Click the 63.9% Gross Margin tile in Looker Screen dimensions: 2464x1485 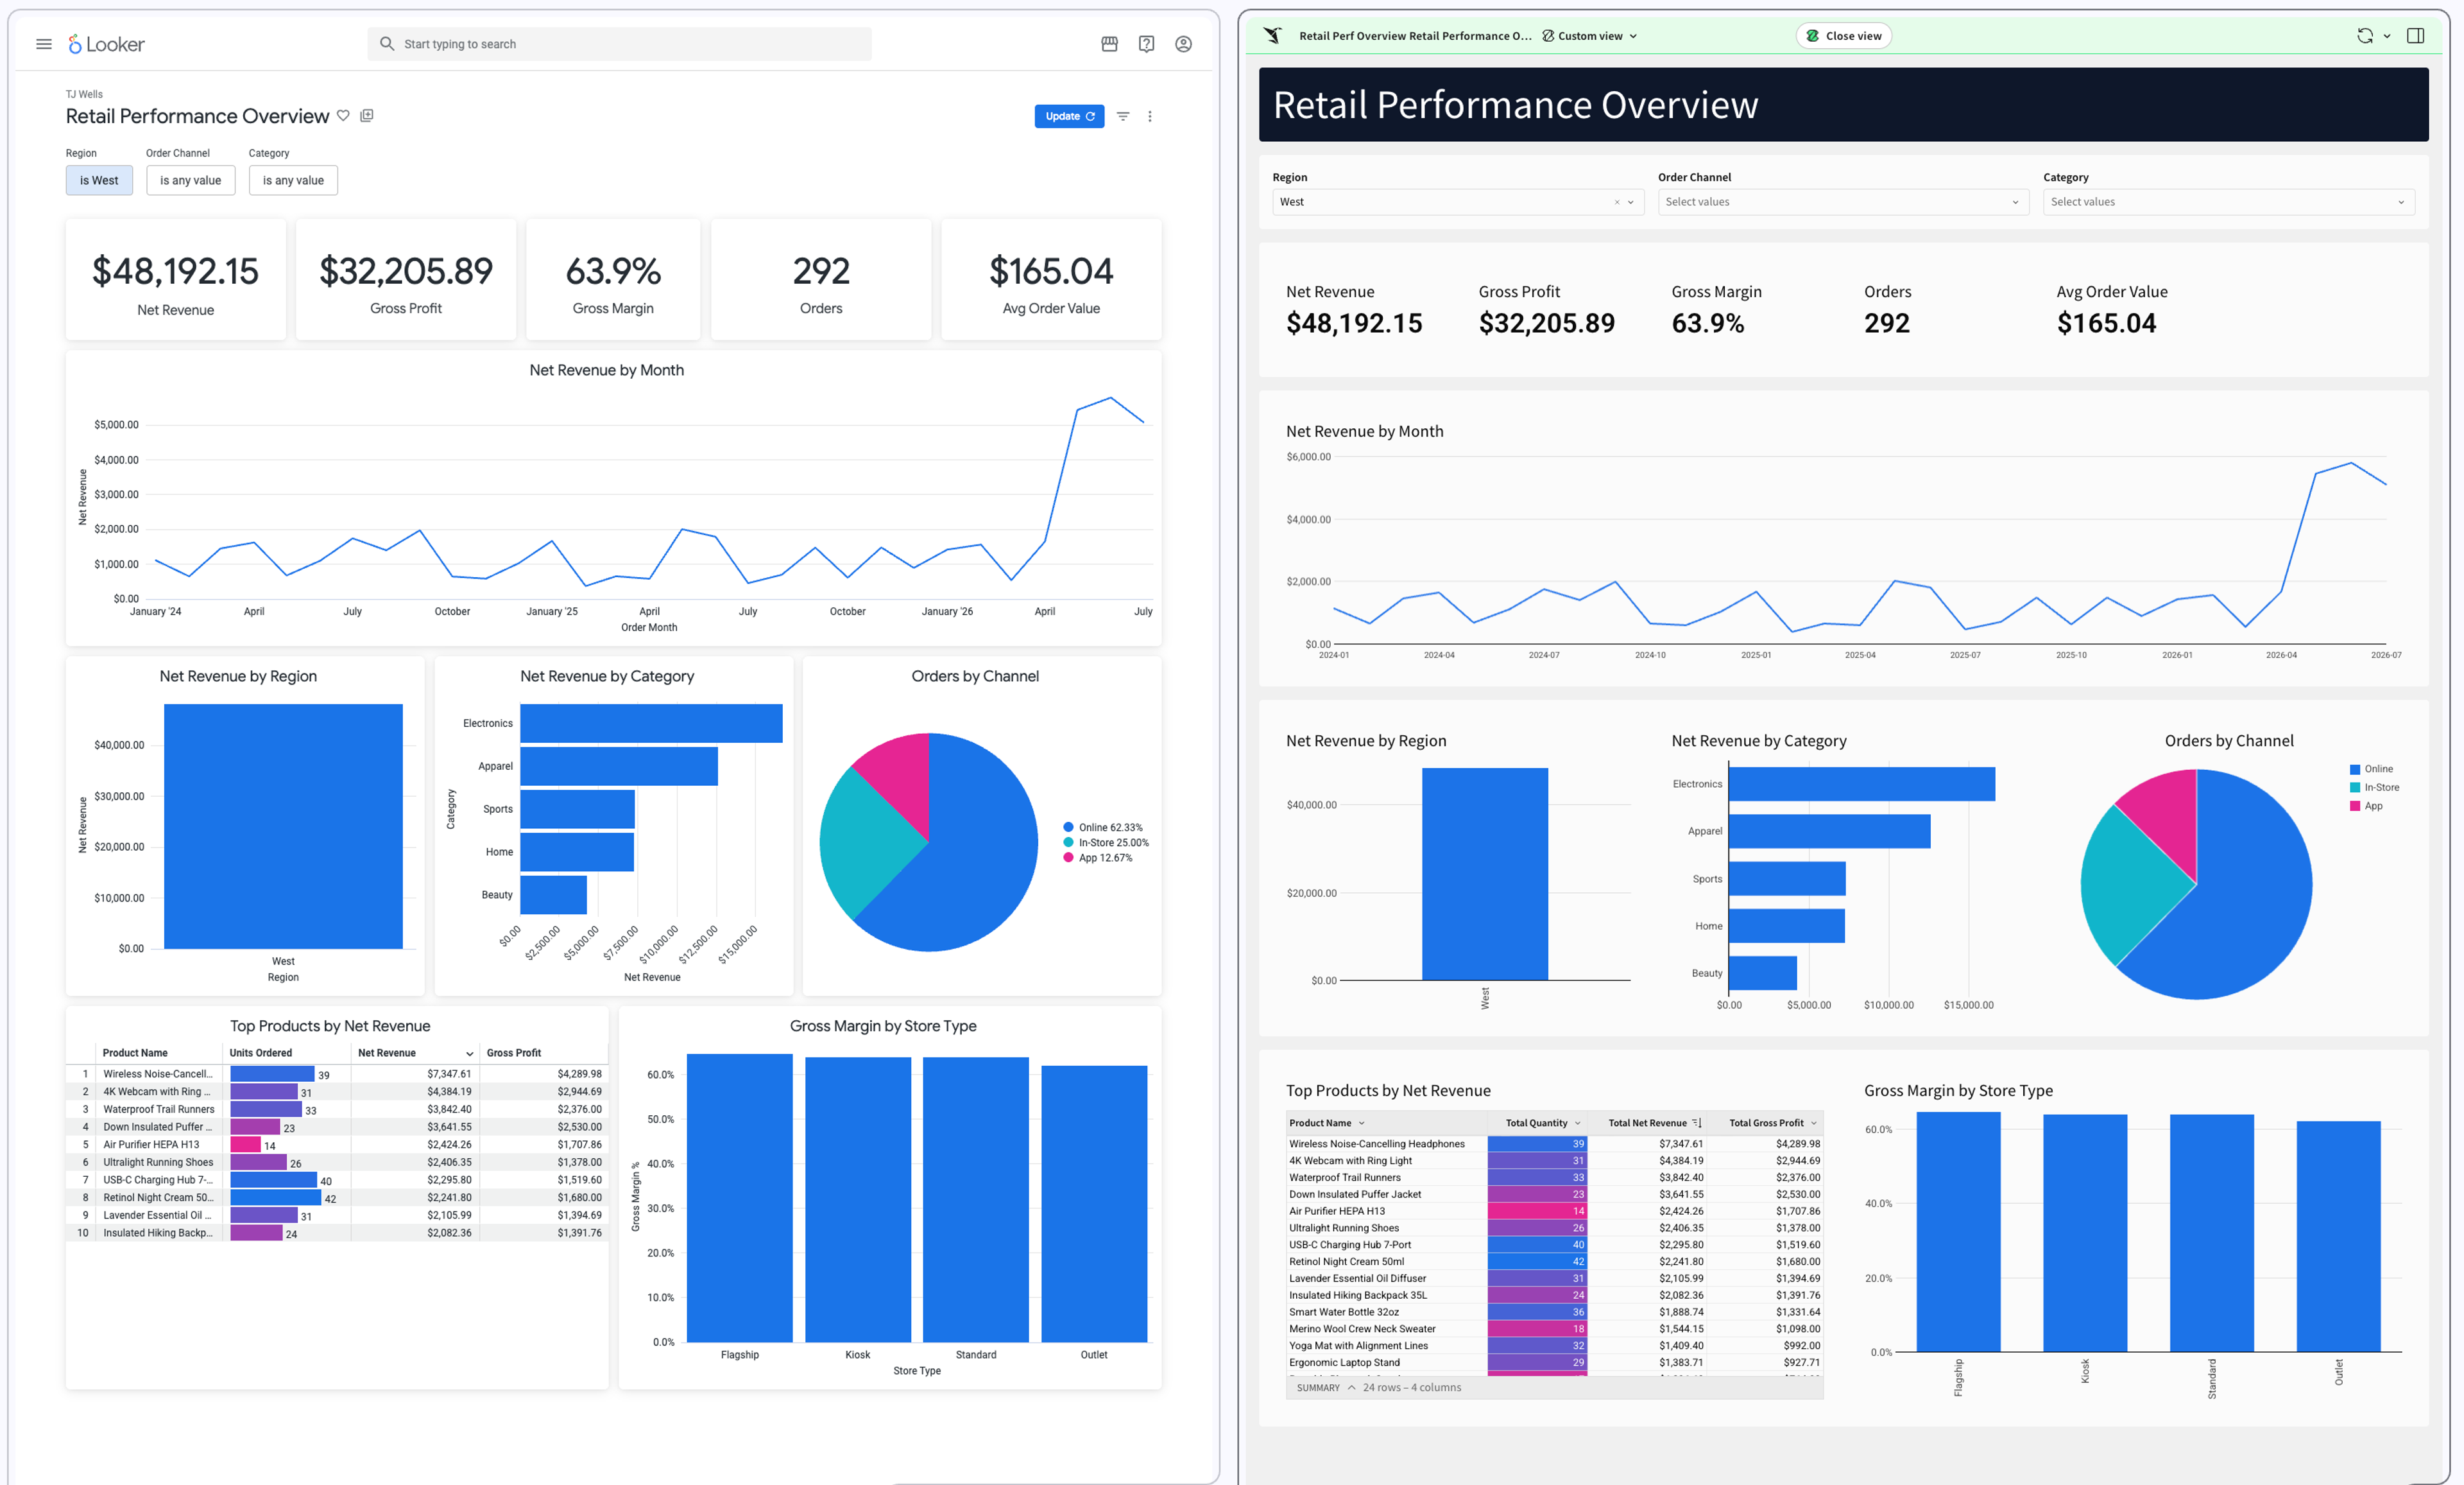[613, 280]
